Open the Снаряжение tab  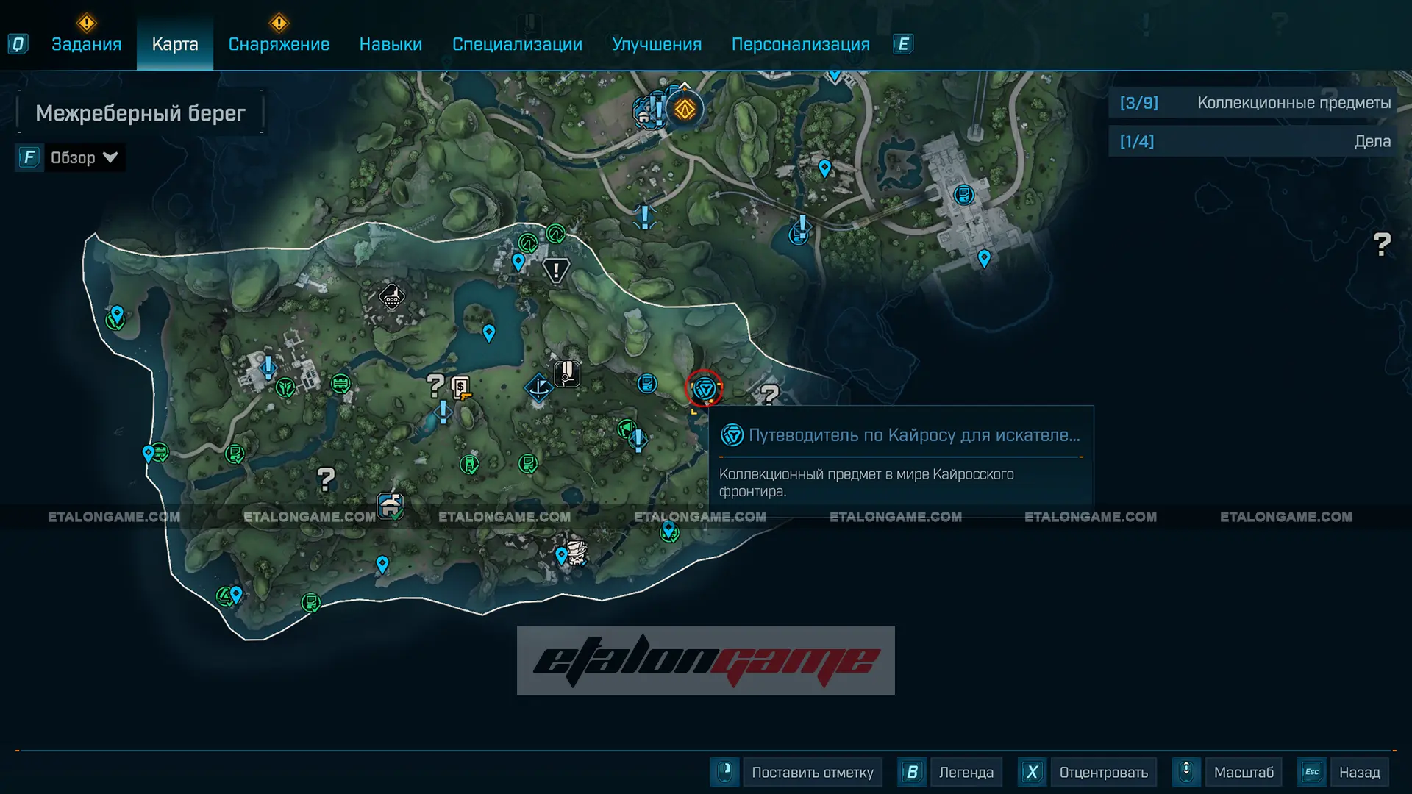coord(279,44)
